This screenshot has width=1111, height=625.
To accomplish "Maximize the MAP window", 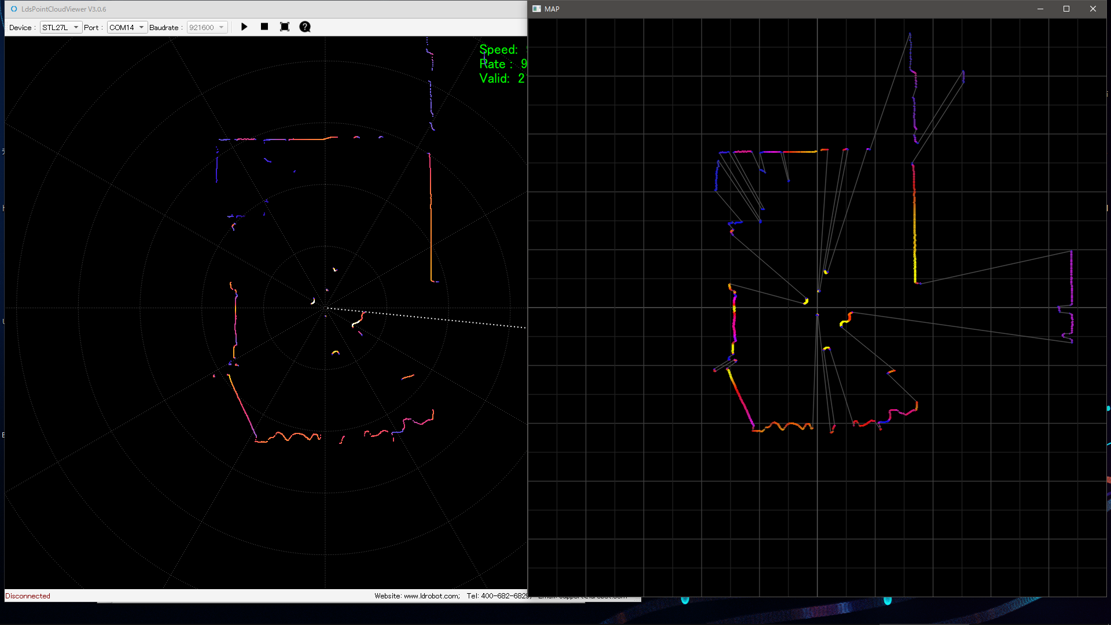I will pyautogui.click(x=1066, y=9).
